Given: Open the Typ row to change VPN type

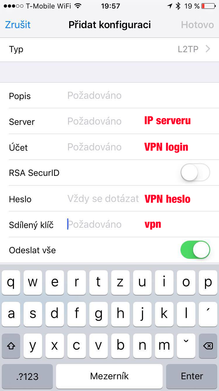Looking at the screenshot, I should tap(109, 50).
